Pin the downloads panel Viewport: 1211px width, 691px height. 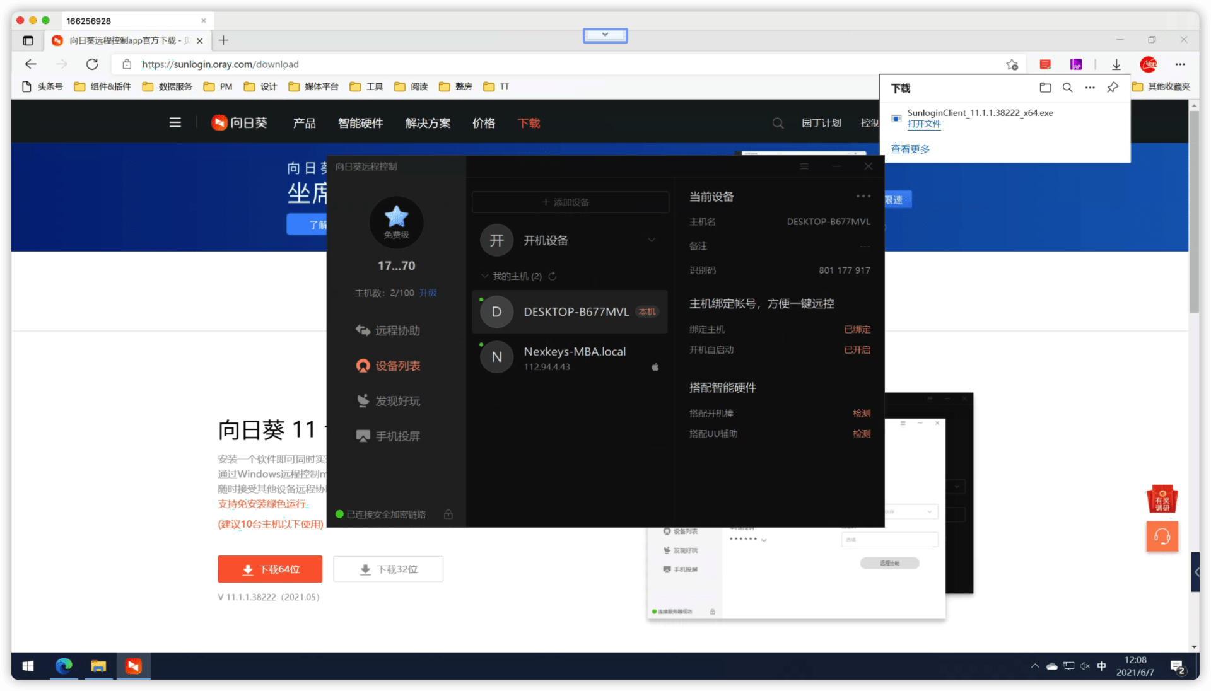[x=1113, y=88]
